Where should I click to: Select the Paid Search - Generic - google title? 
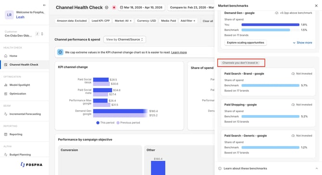pyautogui.click(x=246, y=136)
